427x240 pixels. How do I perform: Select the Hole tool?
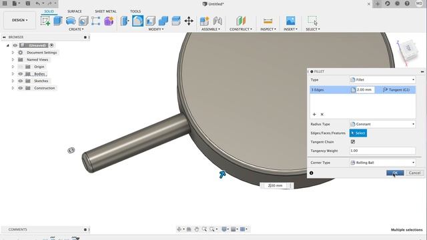coord(83,21)
